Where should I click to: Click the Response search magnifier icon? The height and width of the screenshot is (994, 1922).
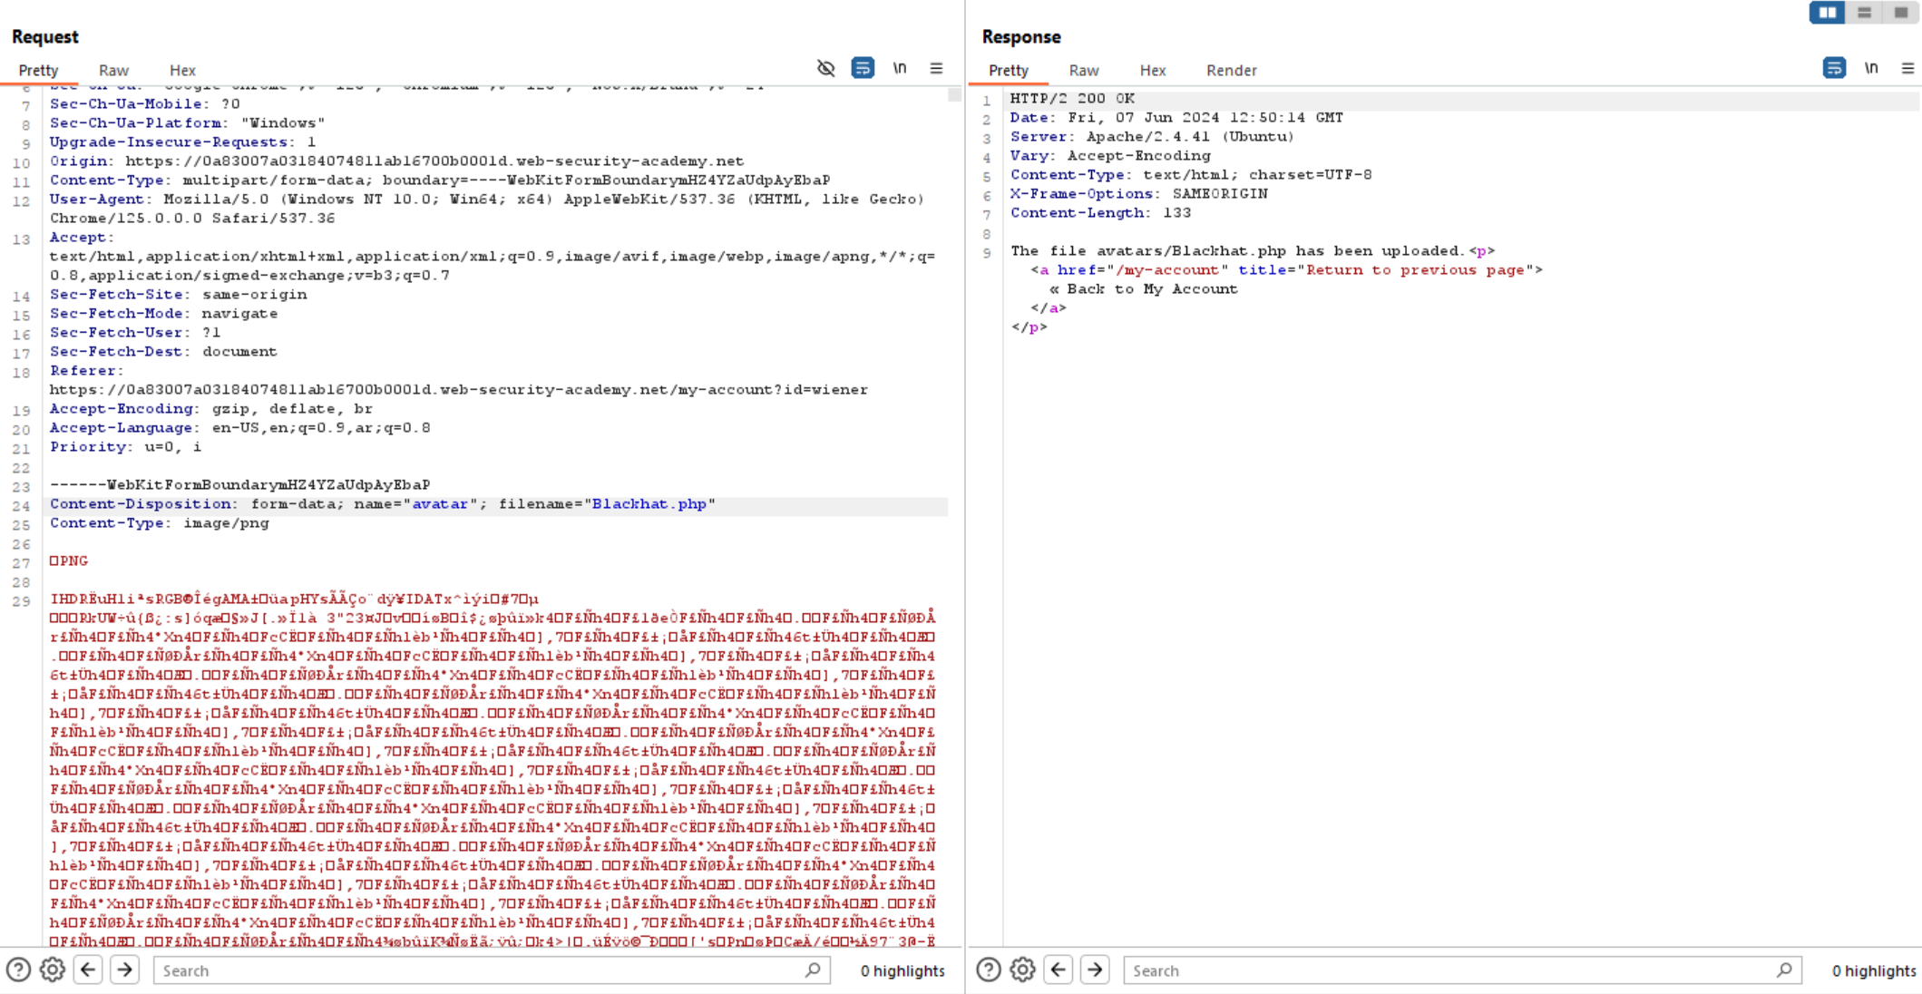coord(1784,970)
